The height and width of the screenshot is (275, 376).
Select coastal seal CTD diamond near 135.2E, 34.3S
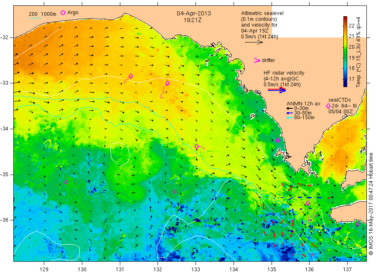pos(278,140)
